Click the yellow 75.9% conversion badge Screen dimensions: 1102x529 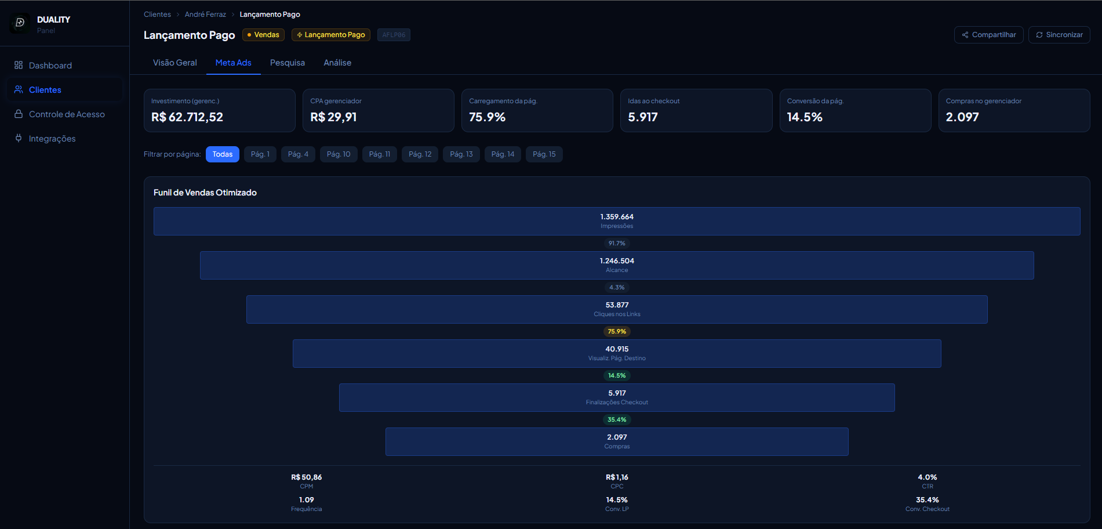click(x=617, y=332)
